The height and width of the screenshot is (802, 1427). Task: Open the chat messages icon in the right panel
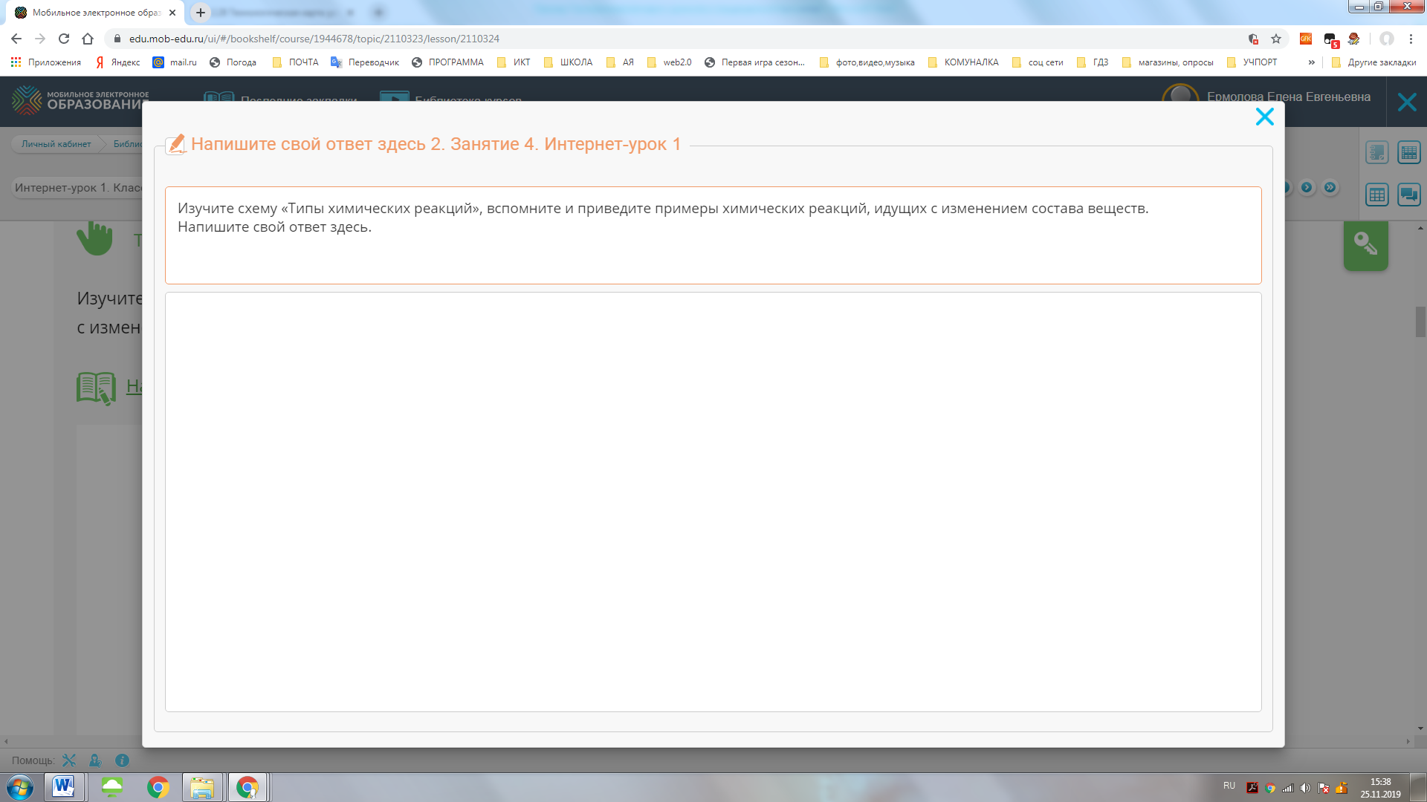(1408, 195)
